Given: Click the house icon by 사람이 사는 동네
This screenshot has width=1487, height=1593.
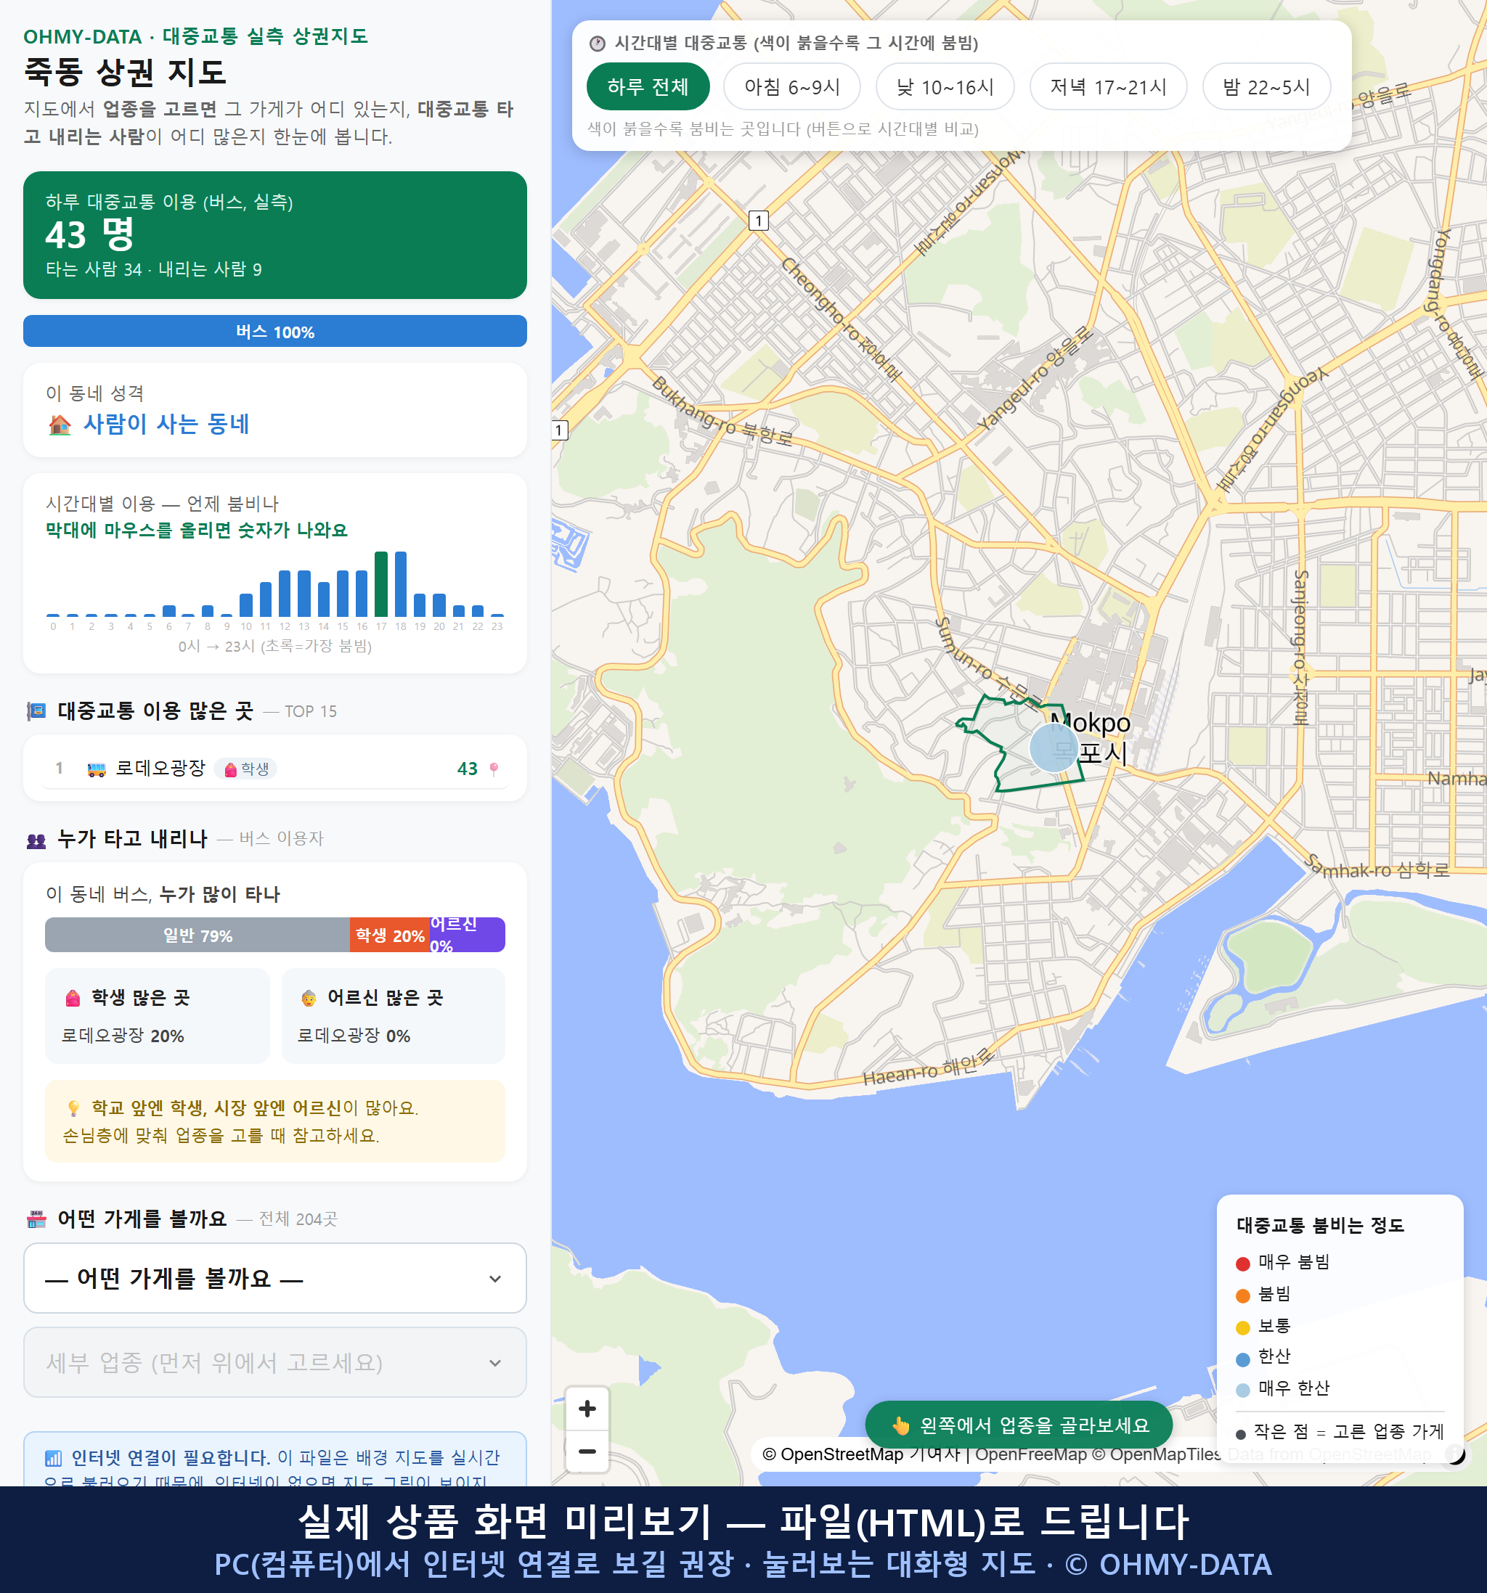Looking at the screenshot, I should (60, 425).
